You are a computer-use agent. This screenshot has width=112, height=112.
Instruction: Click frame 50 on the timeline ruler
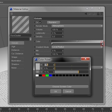pos(56,109)
